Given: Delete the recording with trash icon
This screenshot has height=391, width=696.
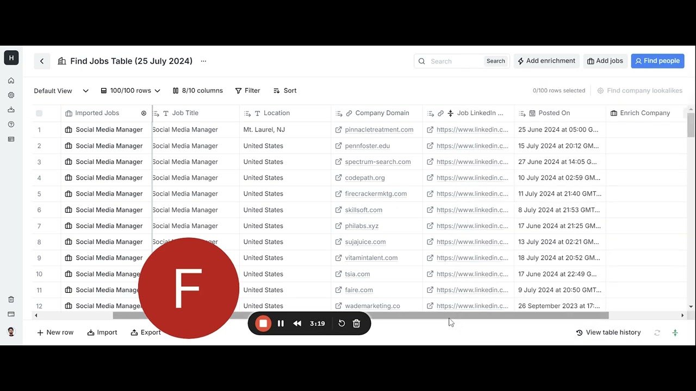Looking at the screenshot, I should [357, 324].
